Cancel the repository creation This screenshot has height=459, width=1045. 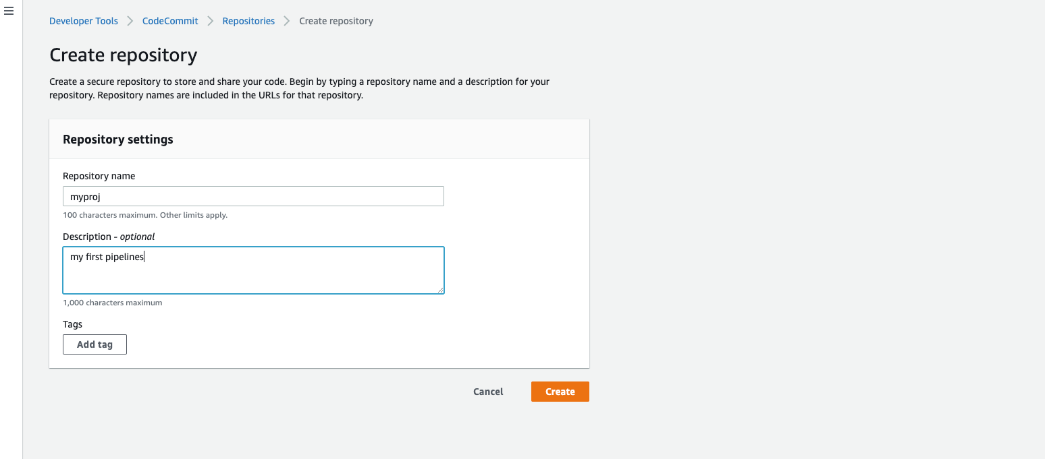click(487, 391)
